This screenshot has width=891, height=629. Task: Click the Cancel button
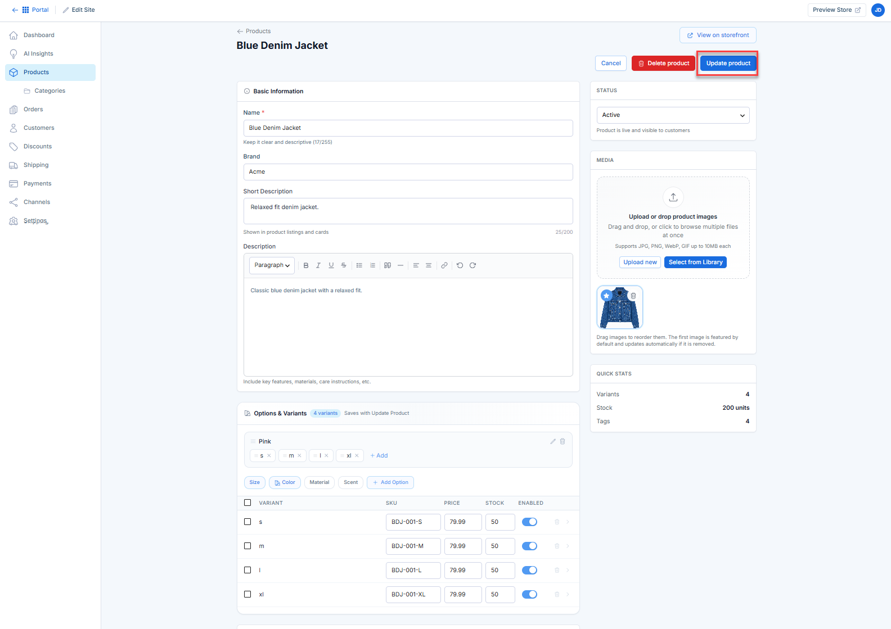611,64
